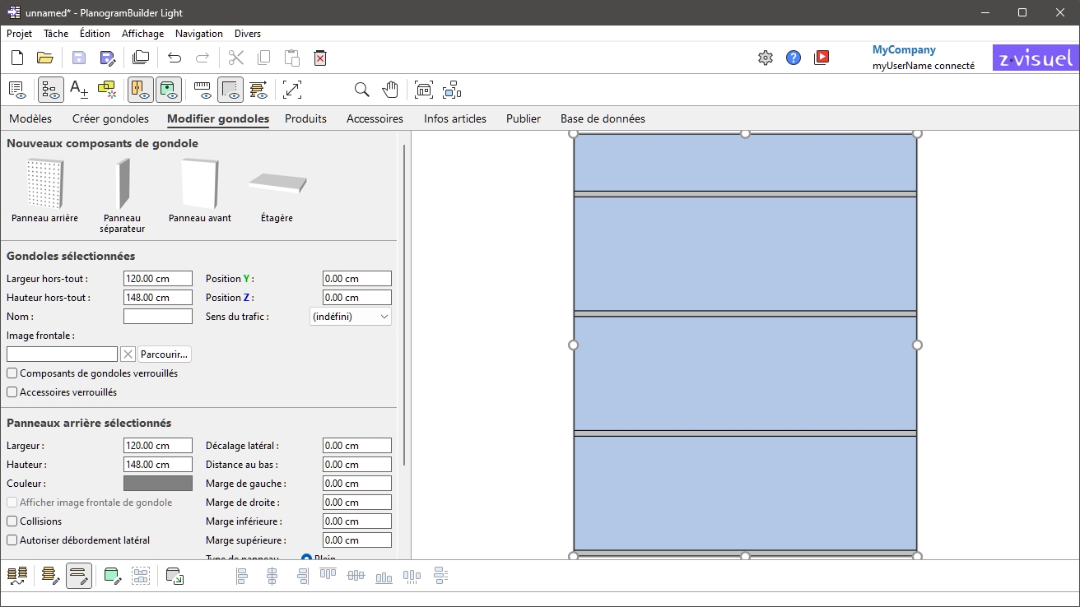1080x607 pixels.
Task: Click the Marge de gauche field
Action: tap(357, 484)
